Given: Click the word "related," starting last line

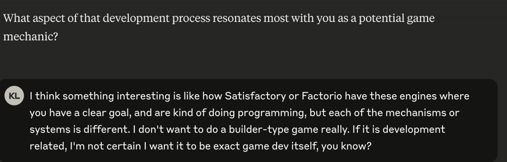Looking at the screenshot, I should click(47, 146).
